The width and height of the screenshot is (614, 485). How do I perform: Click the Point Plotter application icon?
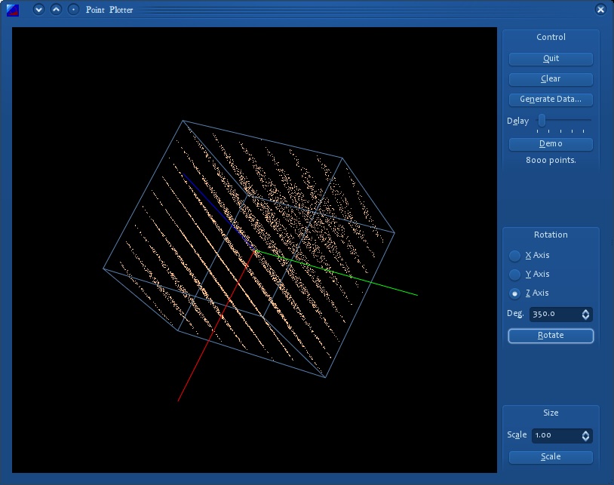12,10
